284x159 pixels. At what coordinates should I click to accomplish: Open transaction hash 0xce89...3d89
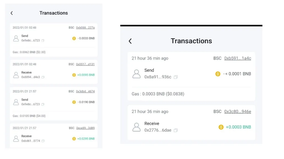coord(85,128)
